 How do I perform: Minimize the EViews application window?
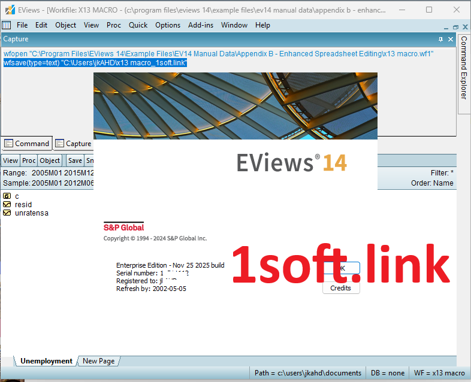pyautogui.click(x=401, y=10)
